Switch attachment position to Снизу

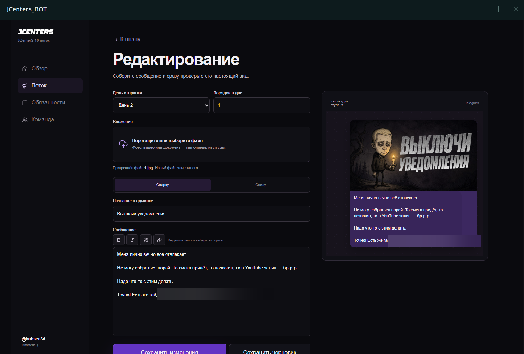click(x=260, y=185)
